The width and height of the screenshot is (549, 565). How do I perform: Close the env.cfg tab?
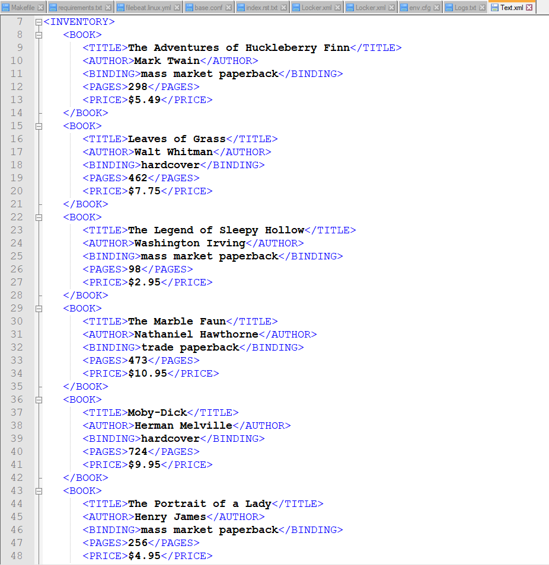tap(436, 8)
